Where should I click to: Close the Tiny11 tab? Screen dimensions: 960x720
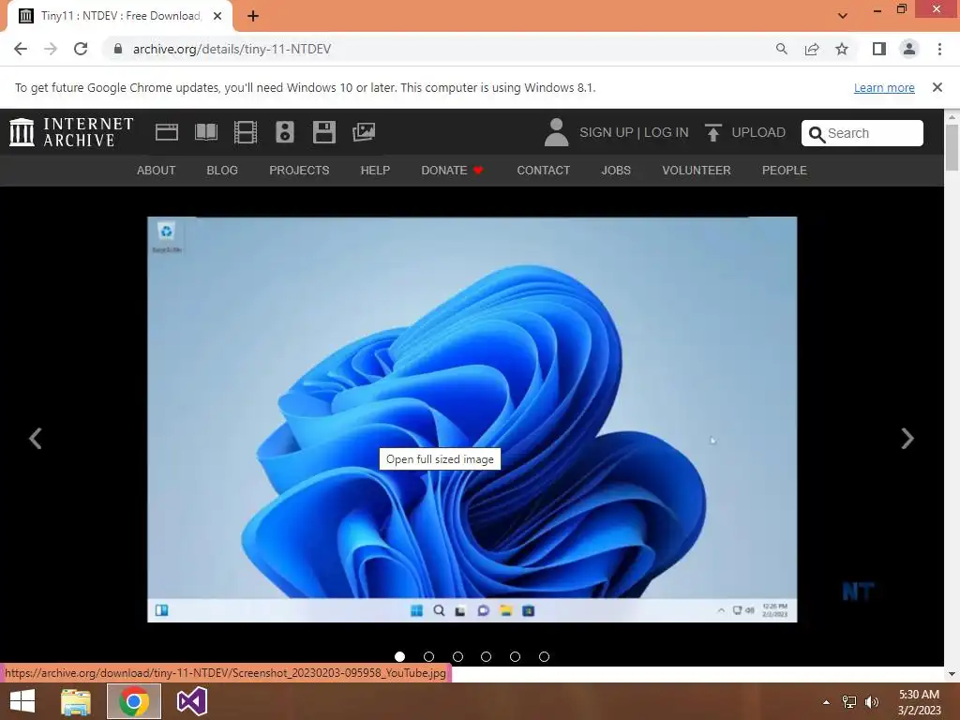pos(217,16)
